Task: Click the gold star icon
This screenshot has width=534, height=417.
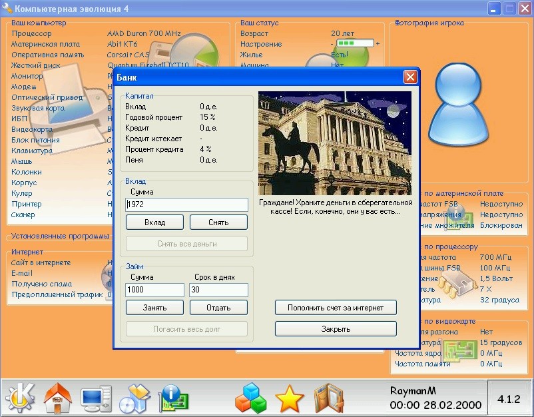Action: click(x=289, y=398)
